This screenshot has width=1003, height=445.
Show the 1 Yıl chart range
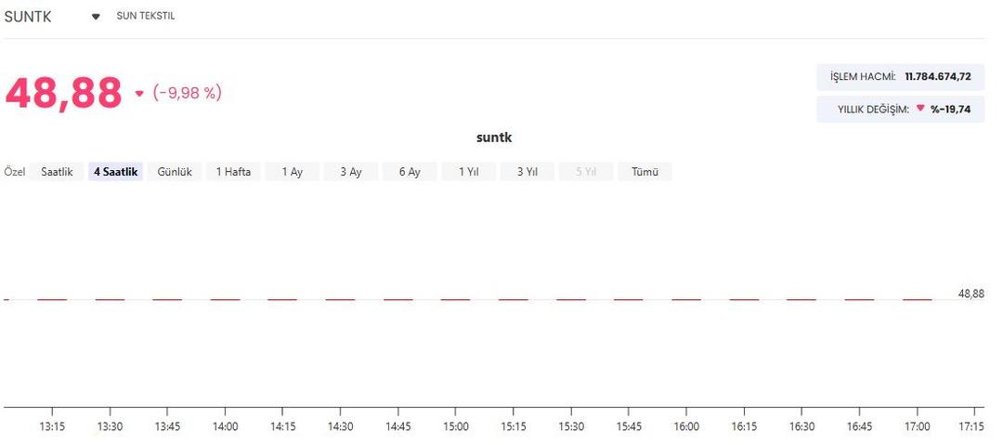[x=468, y=172]
